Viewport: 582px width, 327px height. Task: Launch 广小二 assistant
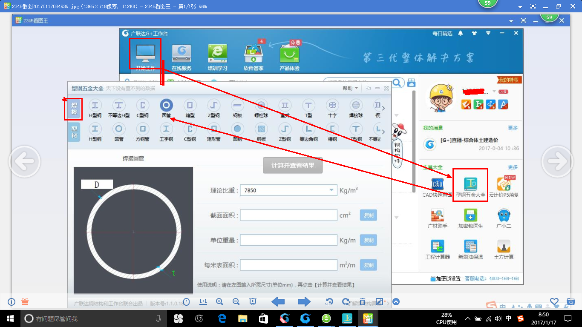coord(504,219)
